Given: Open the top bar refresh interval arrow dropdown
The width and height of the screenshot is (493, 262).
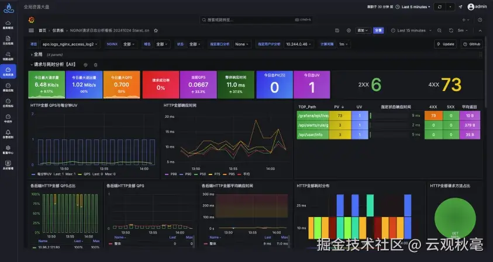Looking at the screenshot, I should coord(450,7).
